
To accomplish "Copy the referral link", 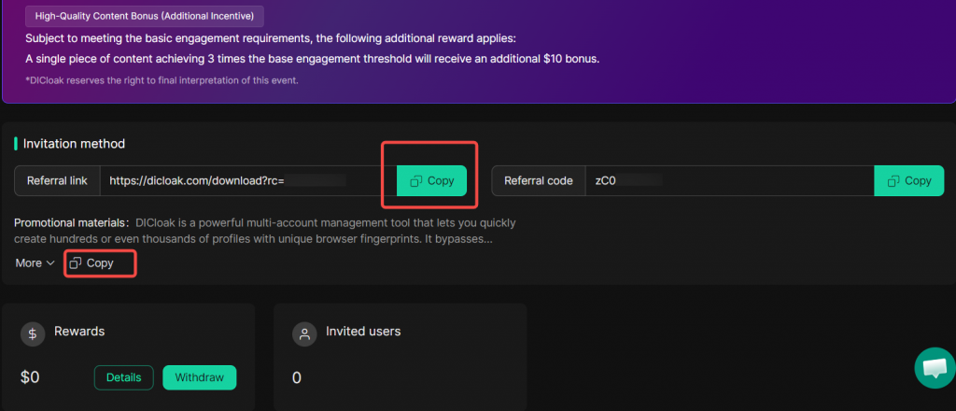I will (x=431, y=180).
